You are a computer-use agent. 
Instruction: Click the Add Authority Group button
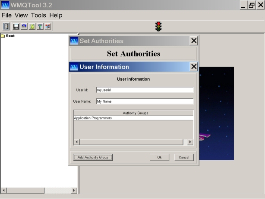point(93,157)
